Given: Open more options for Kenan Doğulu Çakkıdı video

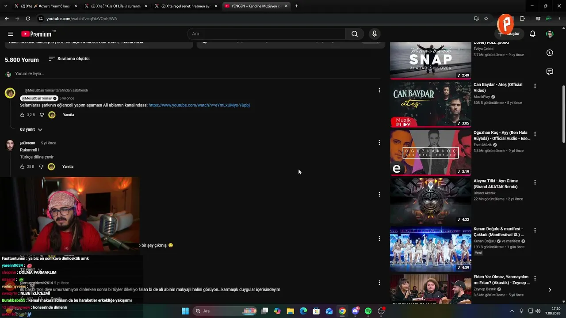Looking at the screenshot, I should pyautogui.click(x=535, y=230).
